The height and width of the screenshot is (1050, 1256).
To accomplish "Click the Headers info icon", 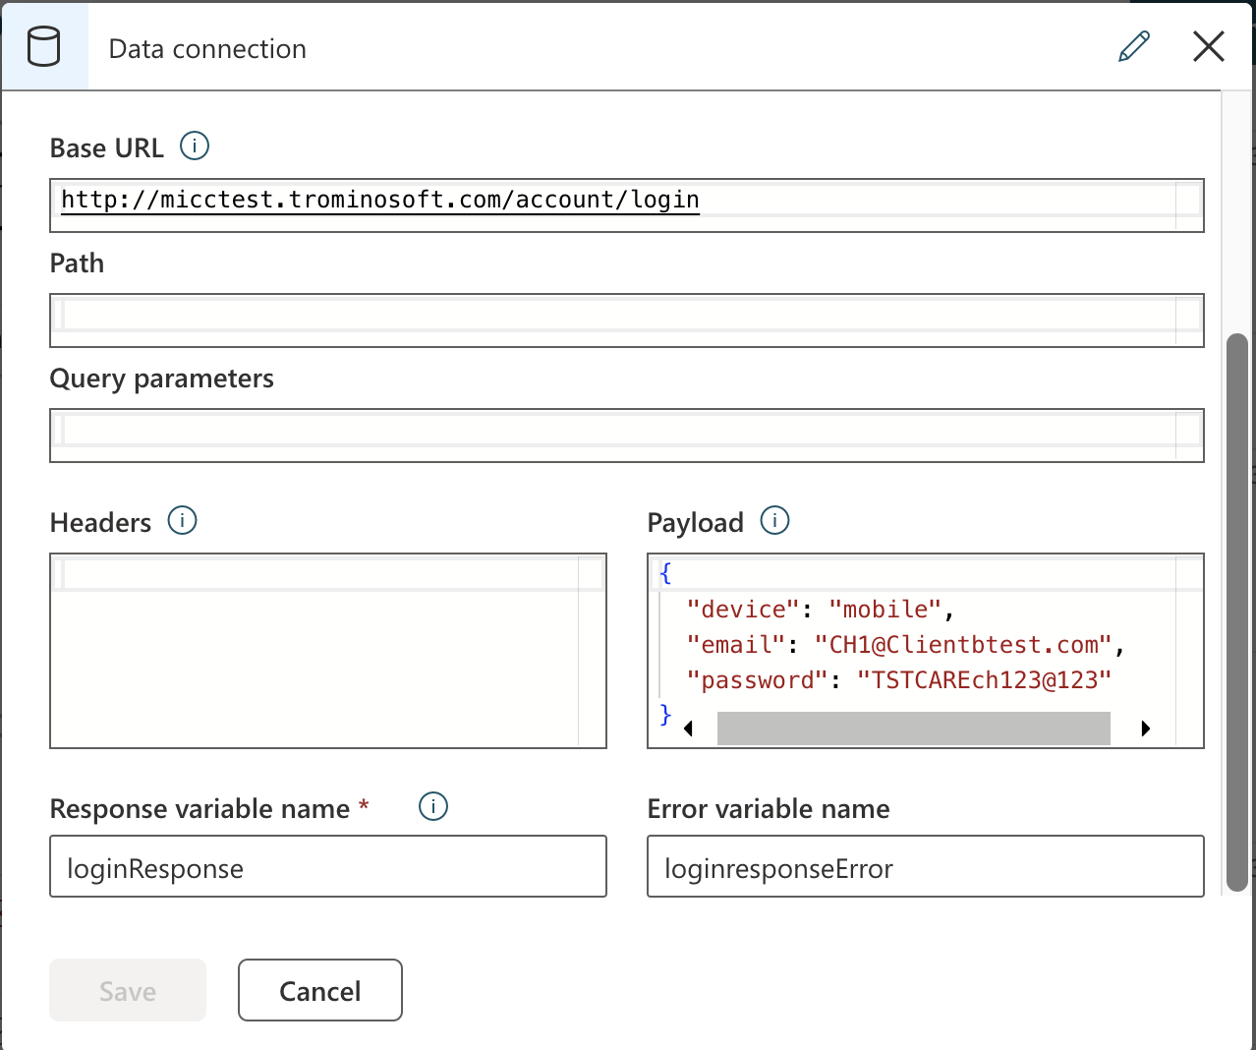I will [x=181, y=521].
